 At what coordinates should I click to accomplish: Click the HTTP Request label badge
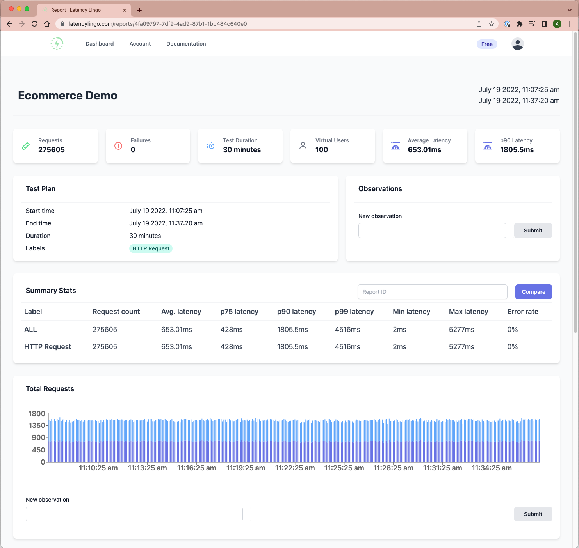(151, 248)
